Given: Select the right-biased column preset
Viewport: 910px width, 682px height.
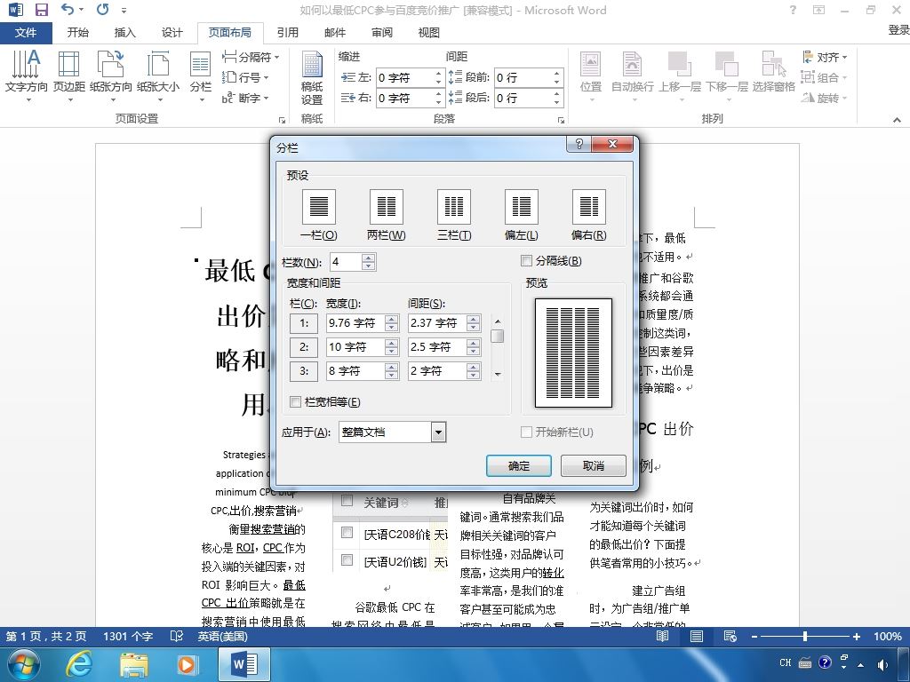Looking at the screenshot, I should click(589, 206).
